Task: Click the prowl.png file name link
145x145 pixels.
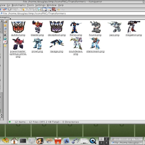Action: coord(37,51)
